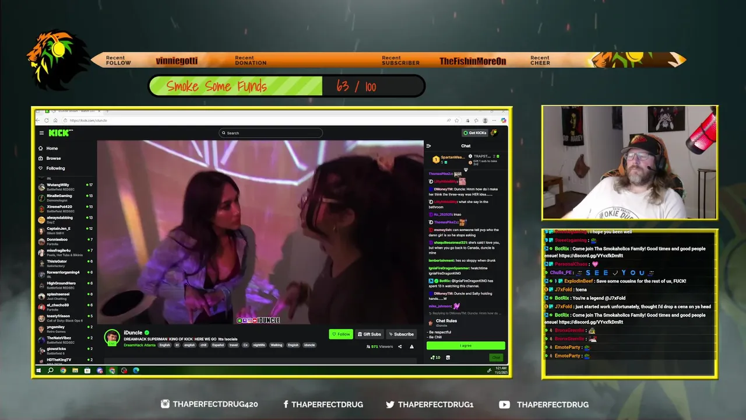Click browser back arrow

coord(37,120)
